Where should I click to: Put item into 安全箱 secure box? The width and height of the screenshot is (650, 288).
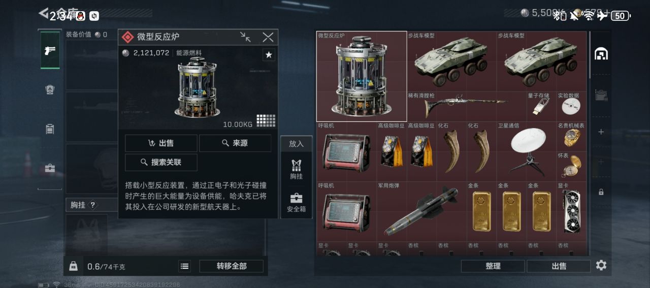pyautogui.click(x=297, y=202)
